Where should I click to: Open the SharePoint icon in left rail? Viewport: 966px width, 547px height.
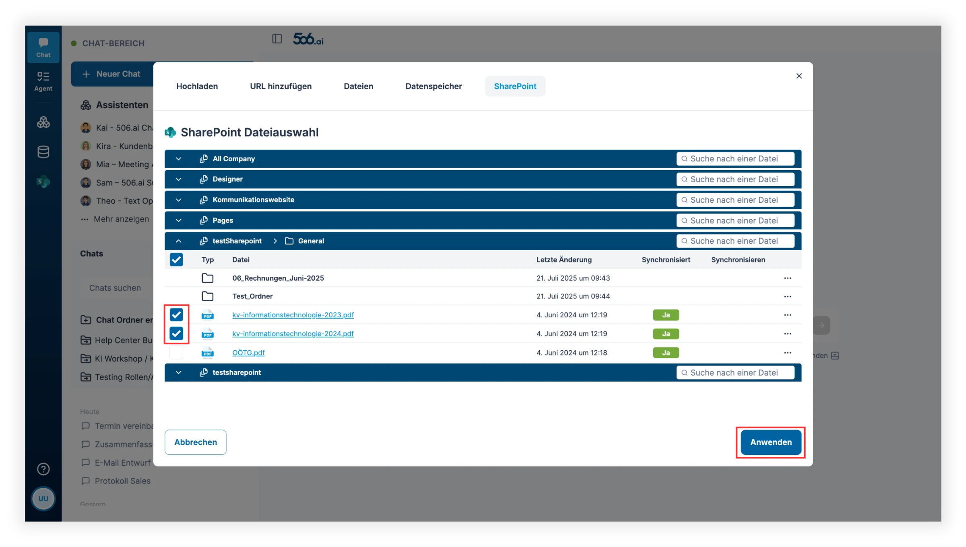tap(43, 182)
